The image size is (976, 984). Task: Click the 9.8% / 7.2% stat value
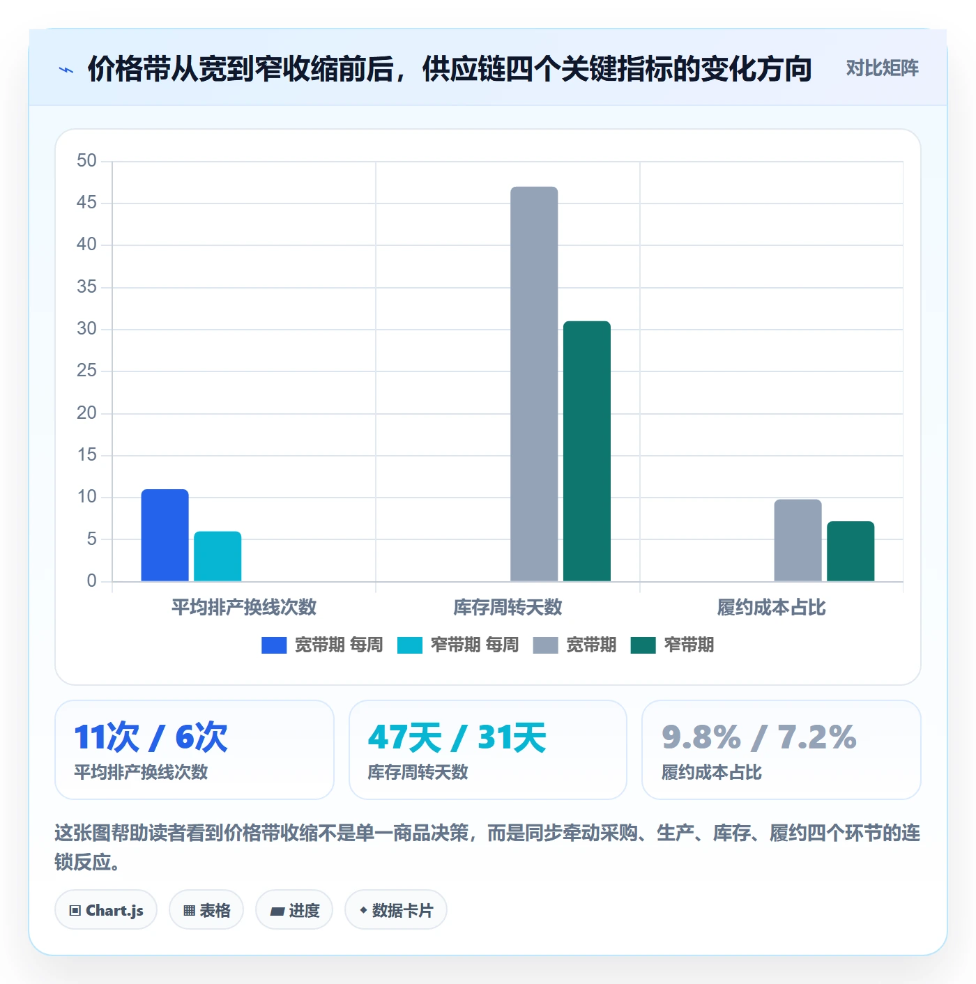click(759, 737)
